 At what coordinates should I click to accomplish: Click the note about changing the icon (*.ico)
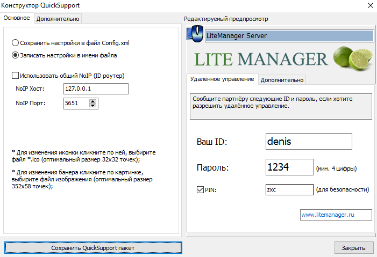84,156
